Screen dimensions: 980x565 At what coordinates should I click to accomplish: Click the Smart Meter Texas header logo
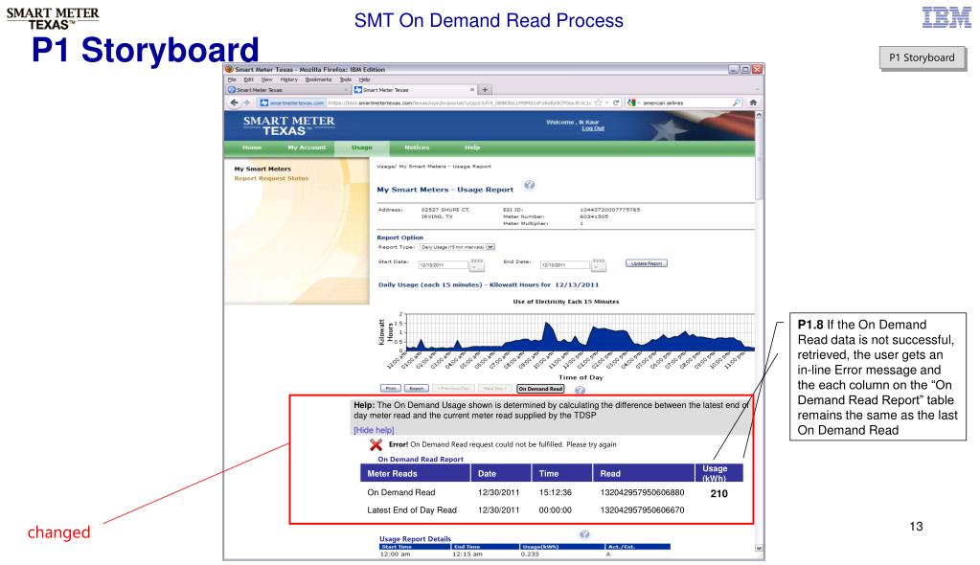coord(288,125)
